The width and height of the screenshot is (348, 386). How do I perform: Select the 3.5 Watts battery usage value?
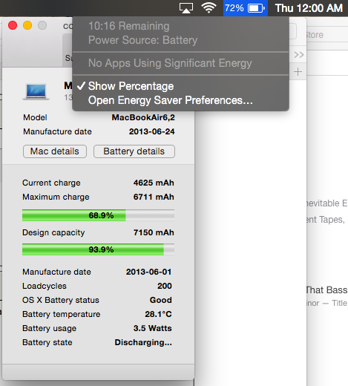tap(153, 328)
